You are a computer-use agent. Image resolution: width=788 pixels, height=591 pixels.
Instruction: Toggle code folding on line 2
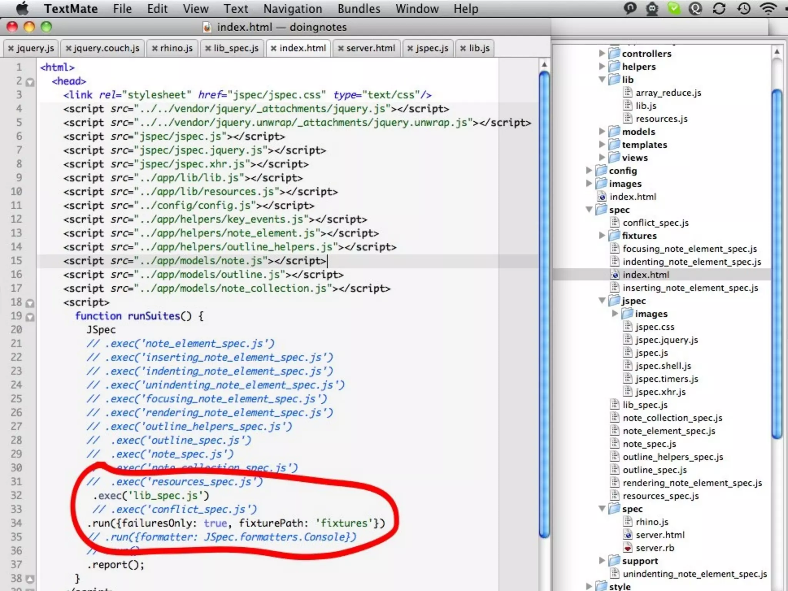click(30, 82)
